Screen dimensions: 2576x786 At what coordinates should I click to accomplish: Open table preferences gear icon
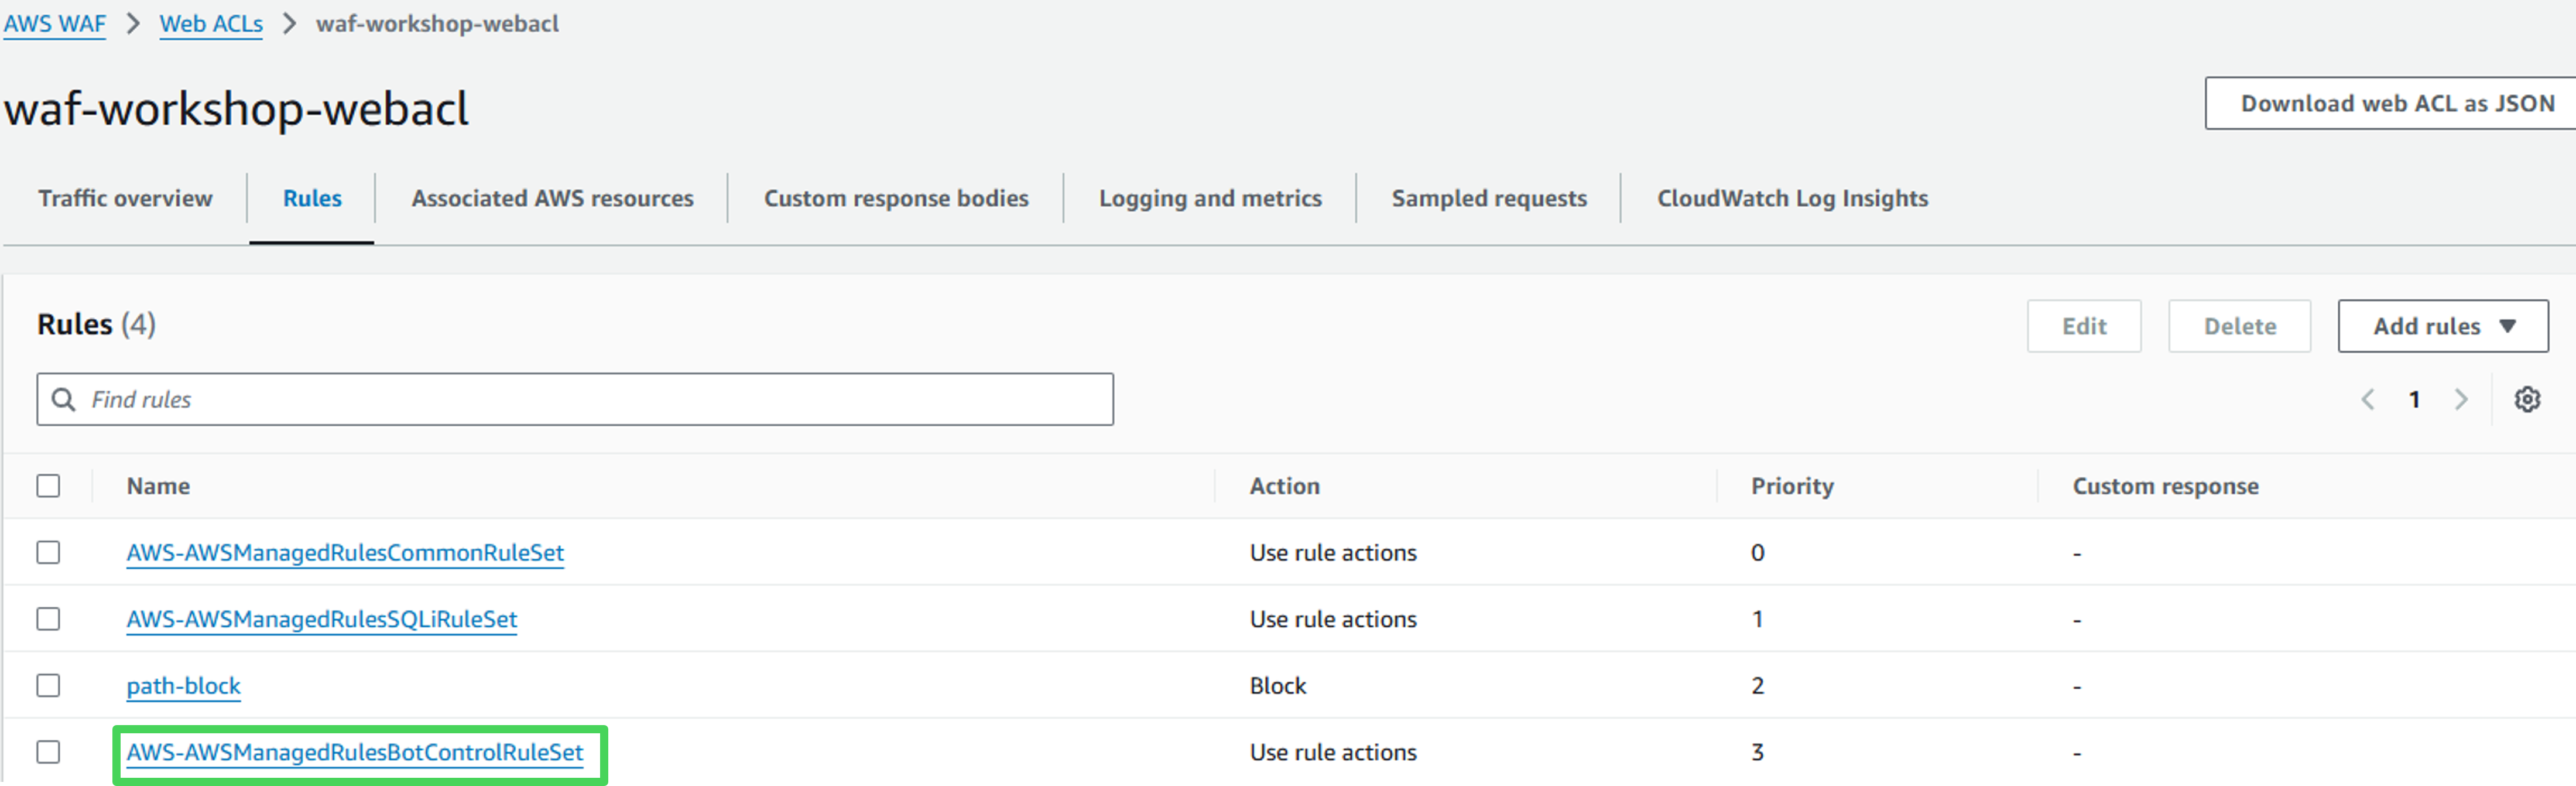coord(2527,399)
